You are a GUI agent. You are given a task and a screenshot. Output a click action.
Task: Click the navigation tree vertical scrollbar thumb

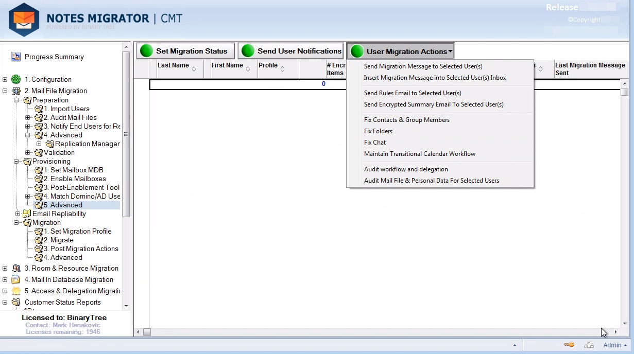[x=126, y=134]
